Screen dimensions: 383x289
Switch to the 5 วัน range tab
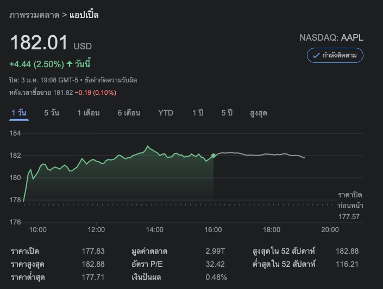tap(52, 113)
